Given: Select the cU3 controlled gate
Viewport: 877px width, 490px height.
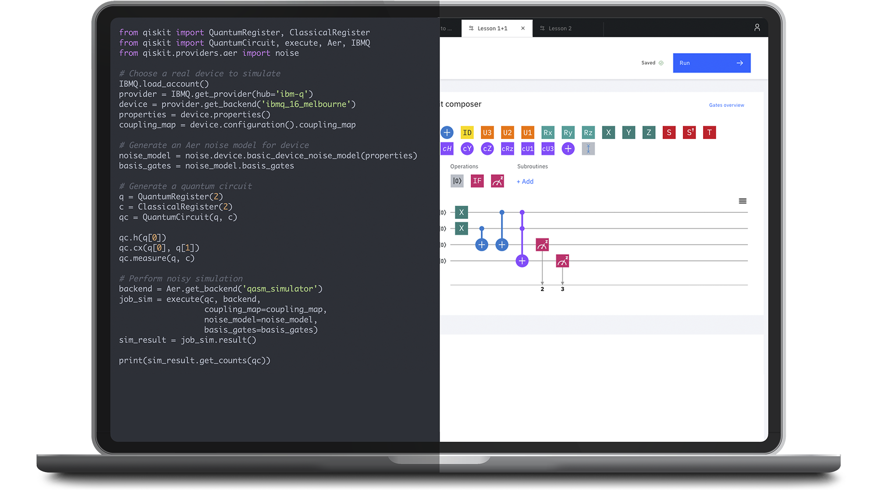Looking at the screenshot, I should click(547, 149).
